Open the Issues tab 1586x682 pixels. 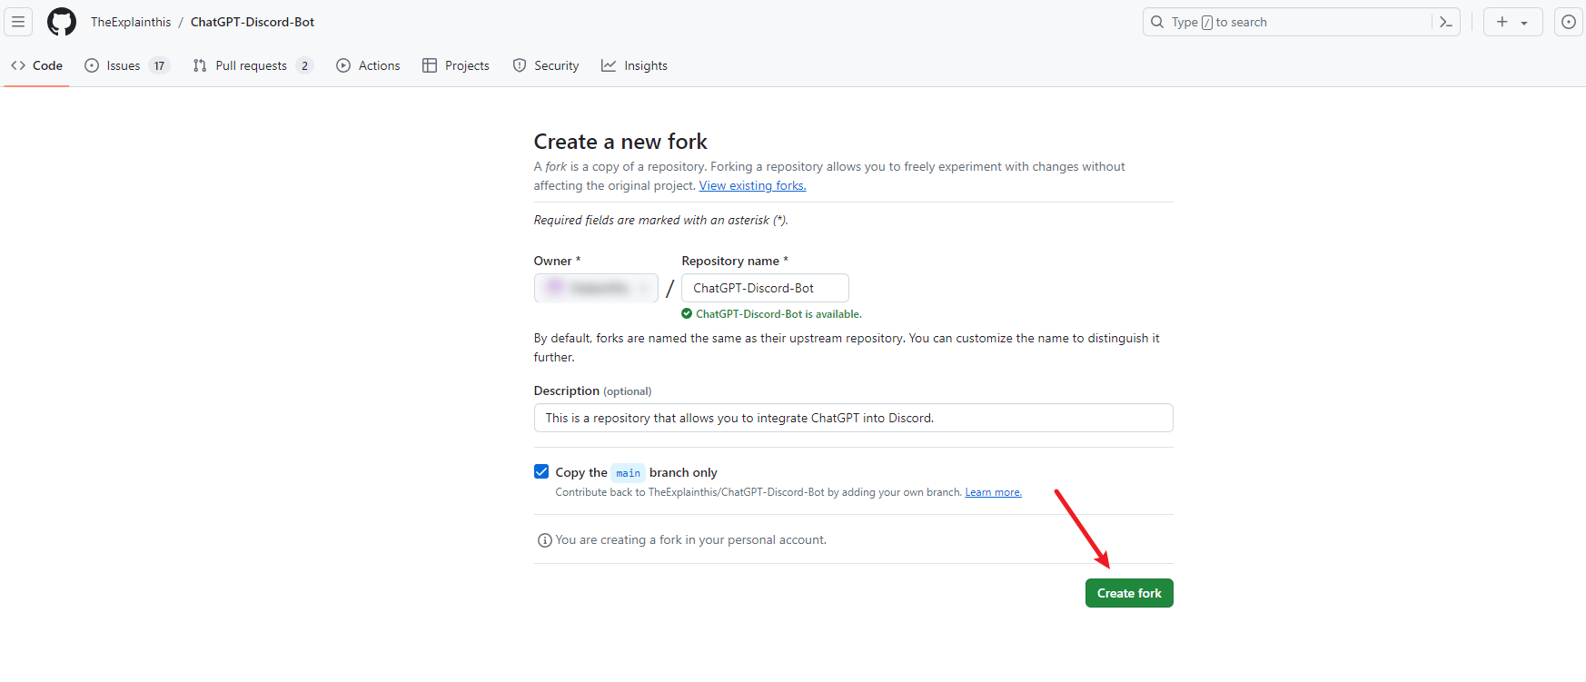[x=127, y=65]
